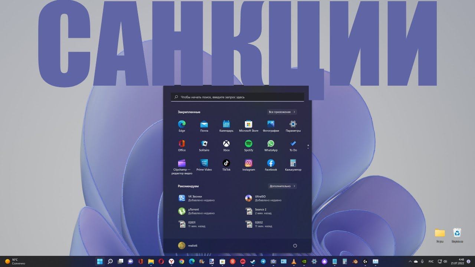475x267 pixels.
Task: Open Prime Video from pinned apps
Action: point(204,165)
